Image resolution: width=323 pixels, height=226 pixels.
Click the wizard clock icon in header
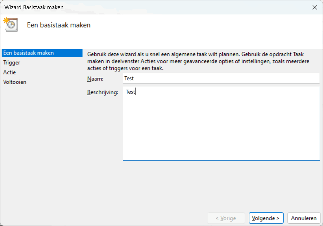10,24
